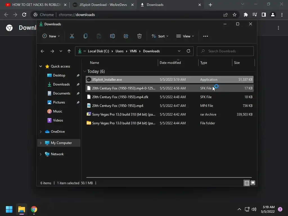Sort by Size column header
288x216 pixels.
[237, 63]
